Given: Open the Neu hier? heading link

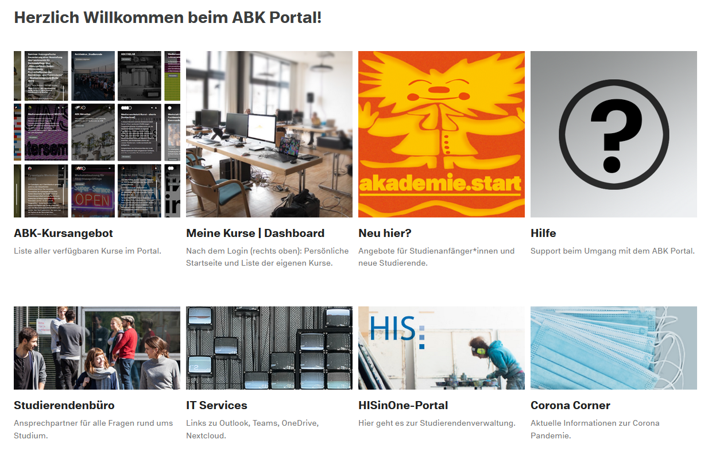Looking at the screenshot, I should (x=385, y=233).
